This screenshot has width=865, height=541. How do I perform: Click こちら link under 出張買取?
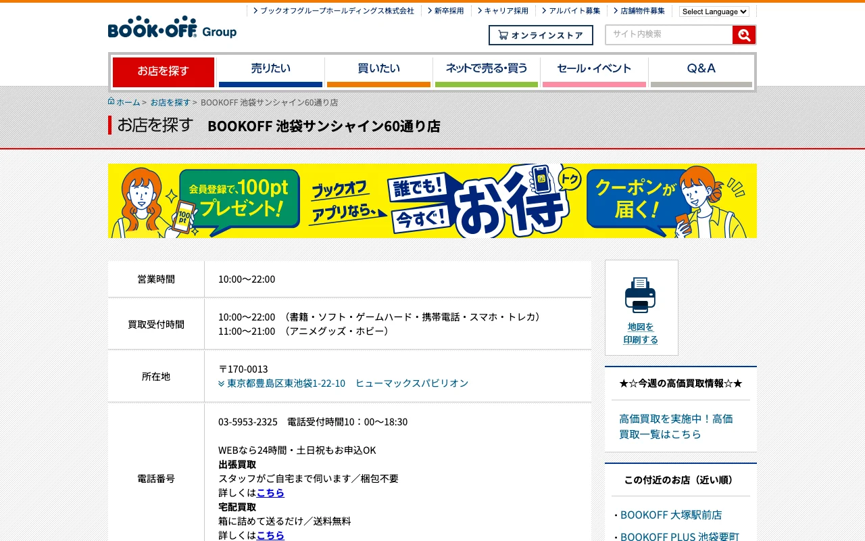tap(270, 492)
